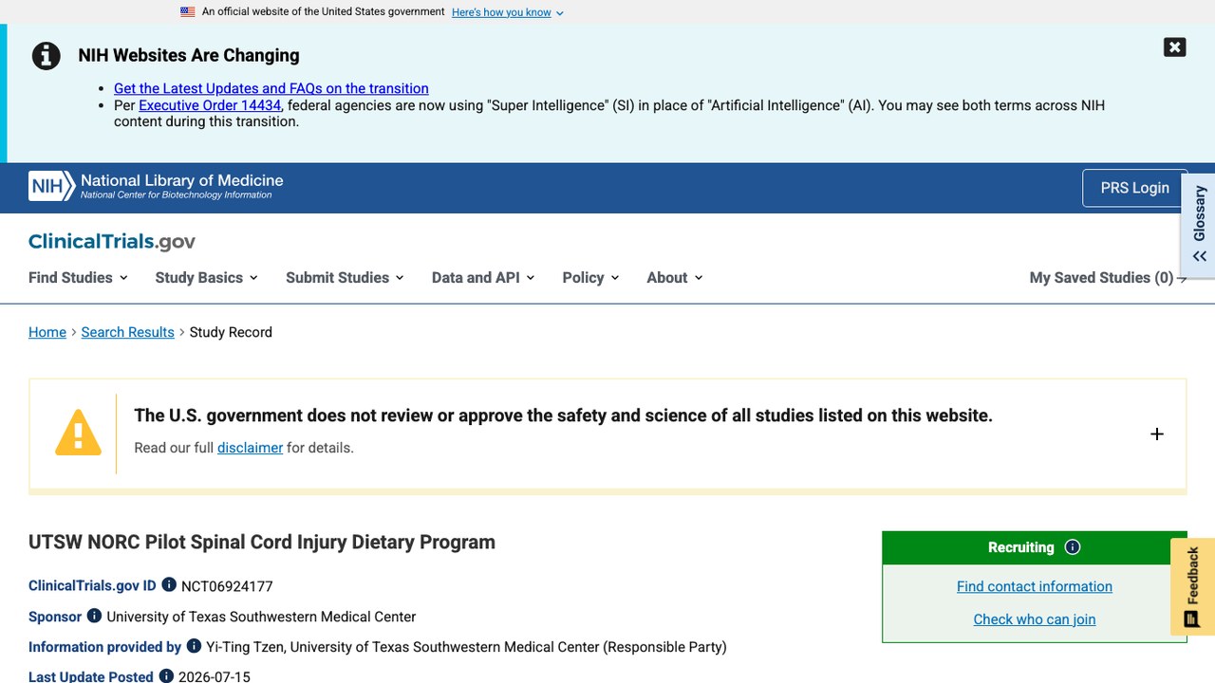The image size is (1215, 683).
Task: Open the Find contact information link
Action: click(1035, 586)
